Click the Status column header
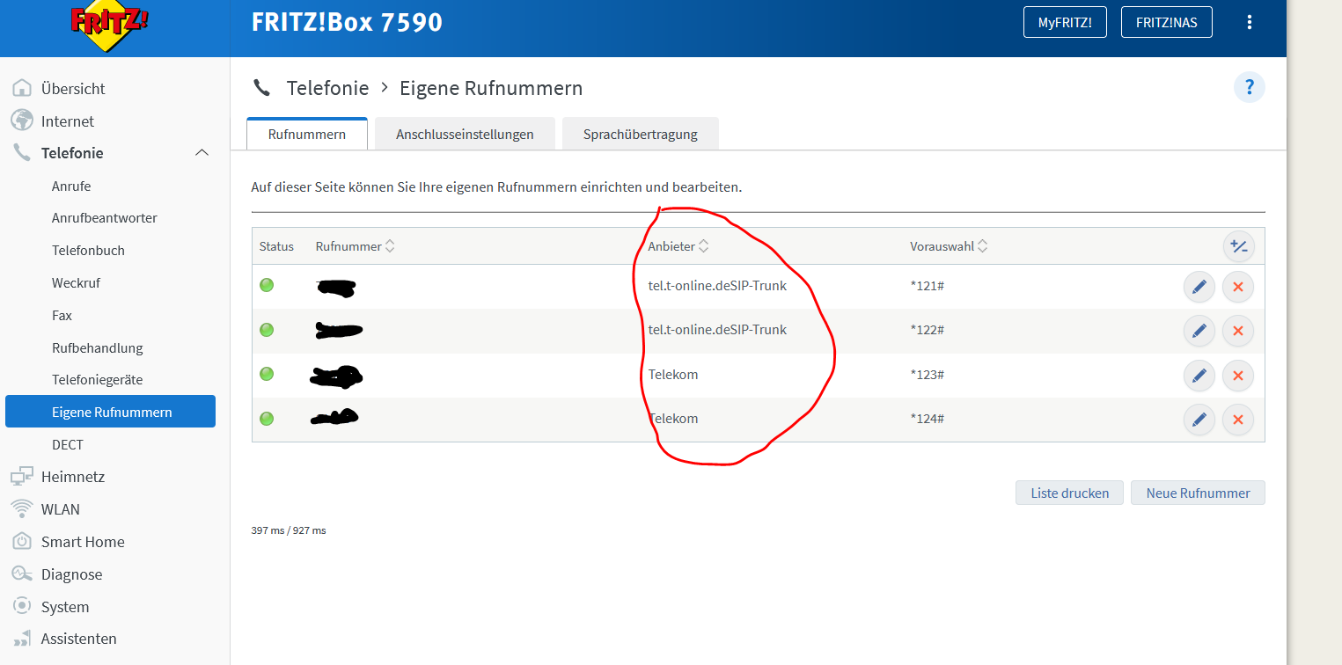The image size is (1342, 665). [276, 246]
